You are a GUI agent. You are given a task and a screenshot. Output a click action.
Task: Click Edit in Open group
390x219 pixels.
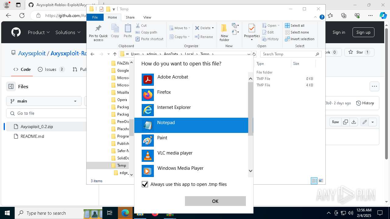click(x=268, y=32)
